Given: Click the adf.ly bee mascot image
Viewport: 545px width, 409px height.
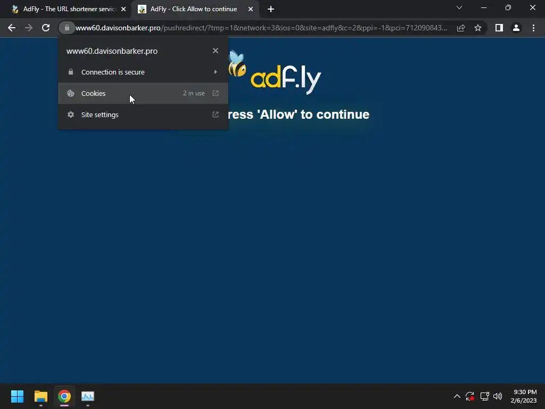Looking at the screenshot, I should pos(237,64).
